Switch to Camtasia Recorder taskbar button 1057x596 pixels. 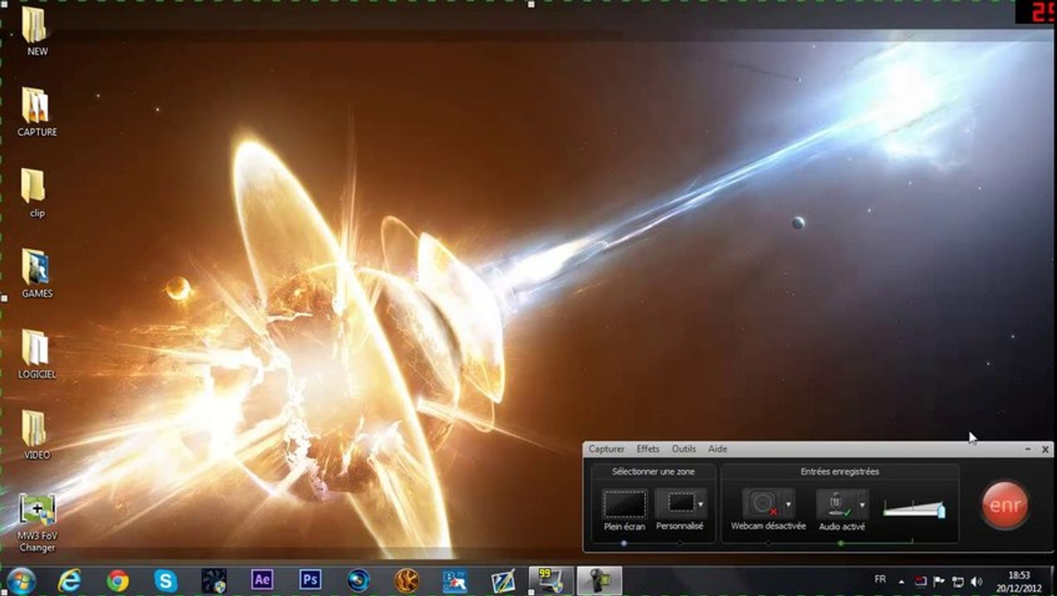(x=599, y=580)
